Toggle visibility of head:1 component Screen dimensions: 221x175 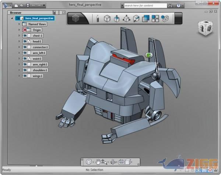coord(25,42)
